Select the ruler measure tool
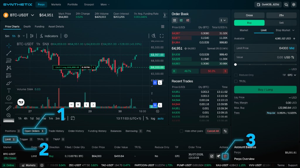Image resolution: width=300 pixels, height=168 pixels. (x=8, y=108)
